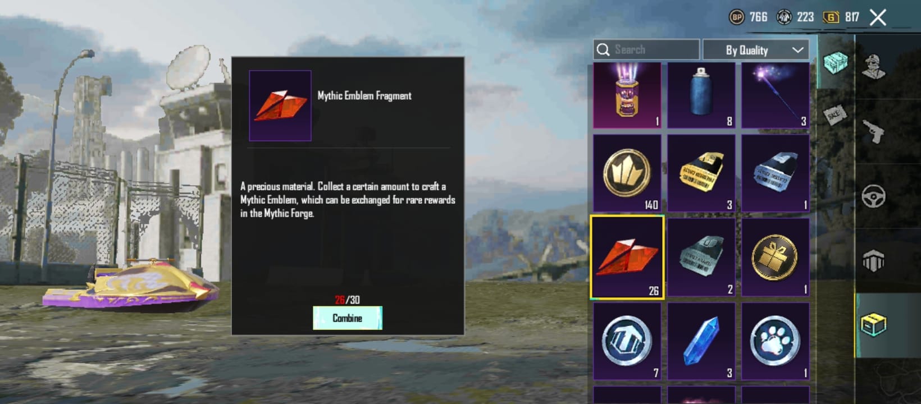Screen dimensions: 921x404
Task: Select the magic wand item
Action: [776, 95]
